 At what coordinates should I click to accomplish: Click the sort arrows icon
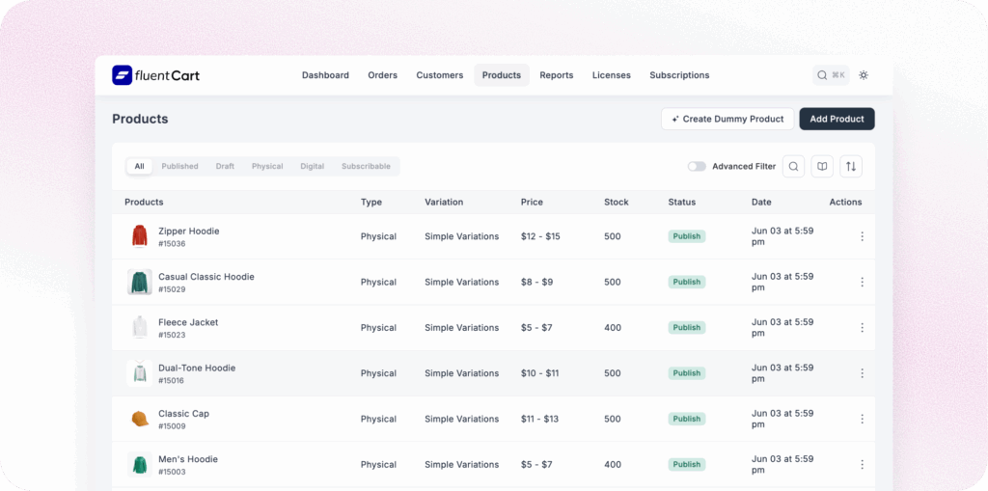[x=851, y=166]
